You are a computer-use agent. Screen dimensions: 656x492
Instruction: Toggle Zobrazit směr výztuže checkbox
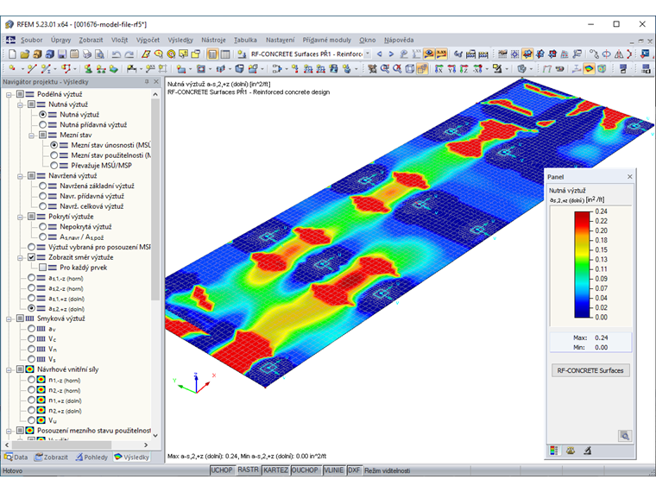coord(31,257)
